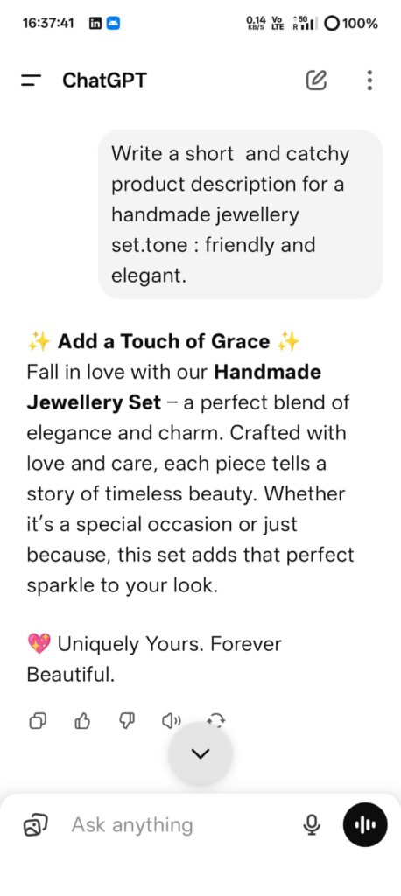The image size is (401, 896).
Task: Regenerate the response with refresh icon
Action: (217, 721)
